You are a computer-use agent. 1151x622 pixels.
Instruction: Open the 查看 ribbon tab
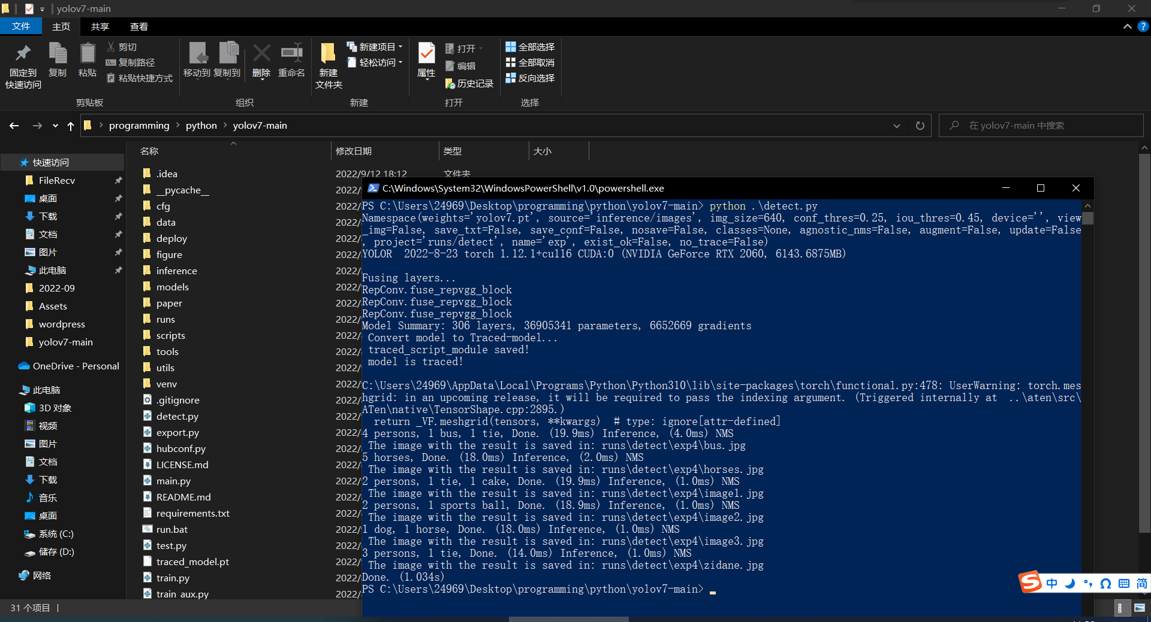pos(138,26)
